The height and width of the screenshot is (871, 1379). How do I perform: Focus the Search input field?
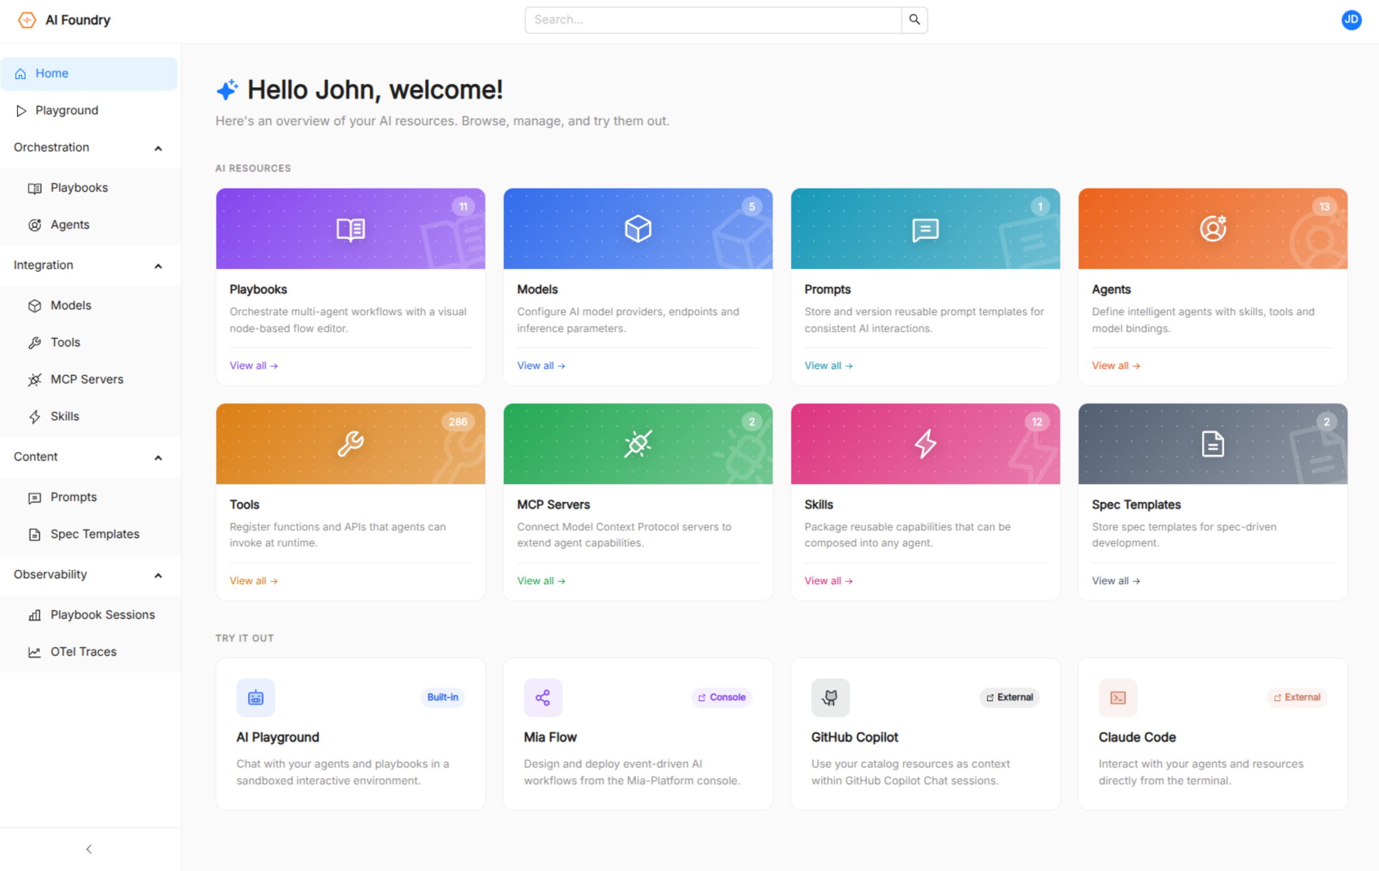click(x=713, y=20)
